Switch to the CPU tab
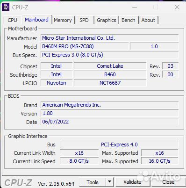This screenshot has height=188, width=186. (x=12, y=20)
